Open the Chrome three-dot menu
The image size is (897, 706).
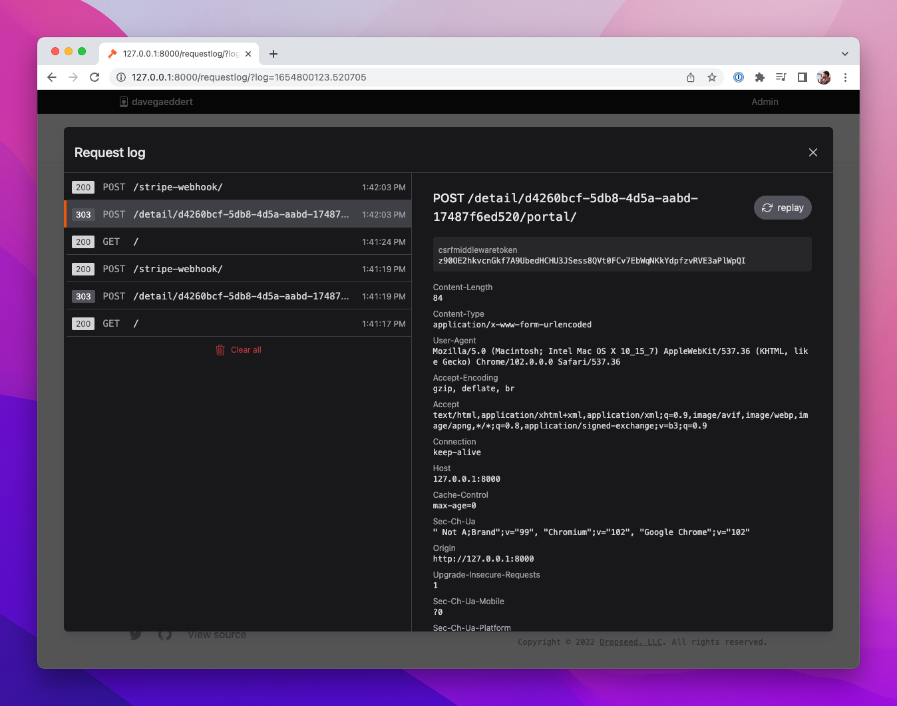(x=845, y=77)
